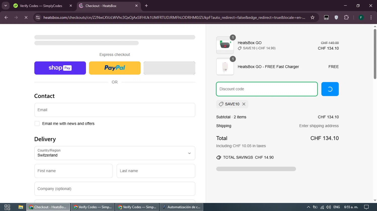
Task: Open the shield extension icon
Action: click(336, 18)
